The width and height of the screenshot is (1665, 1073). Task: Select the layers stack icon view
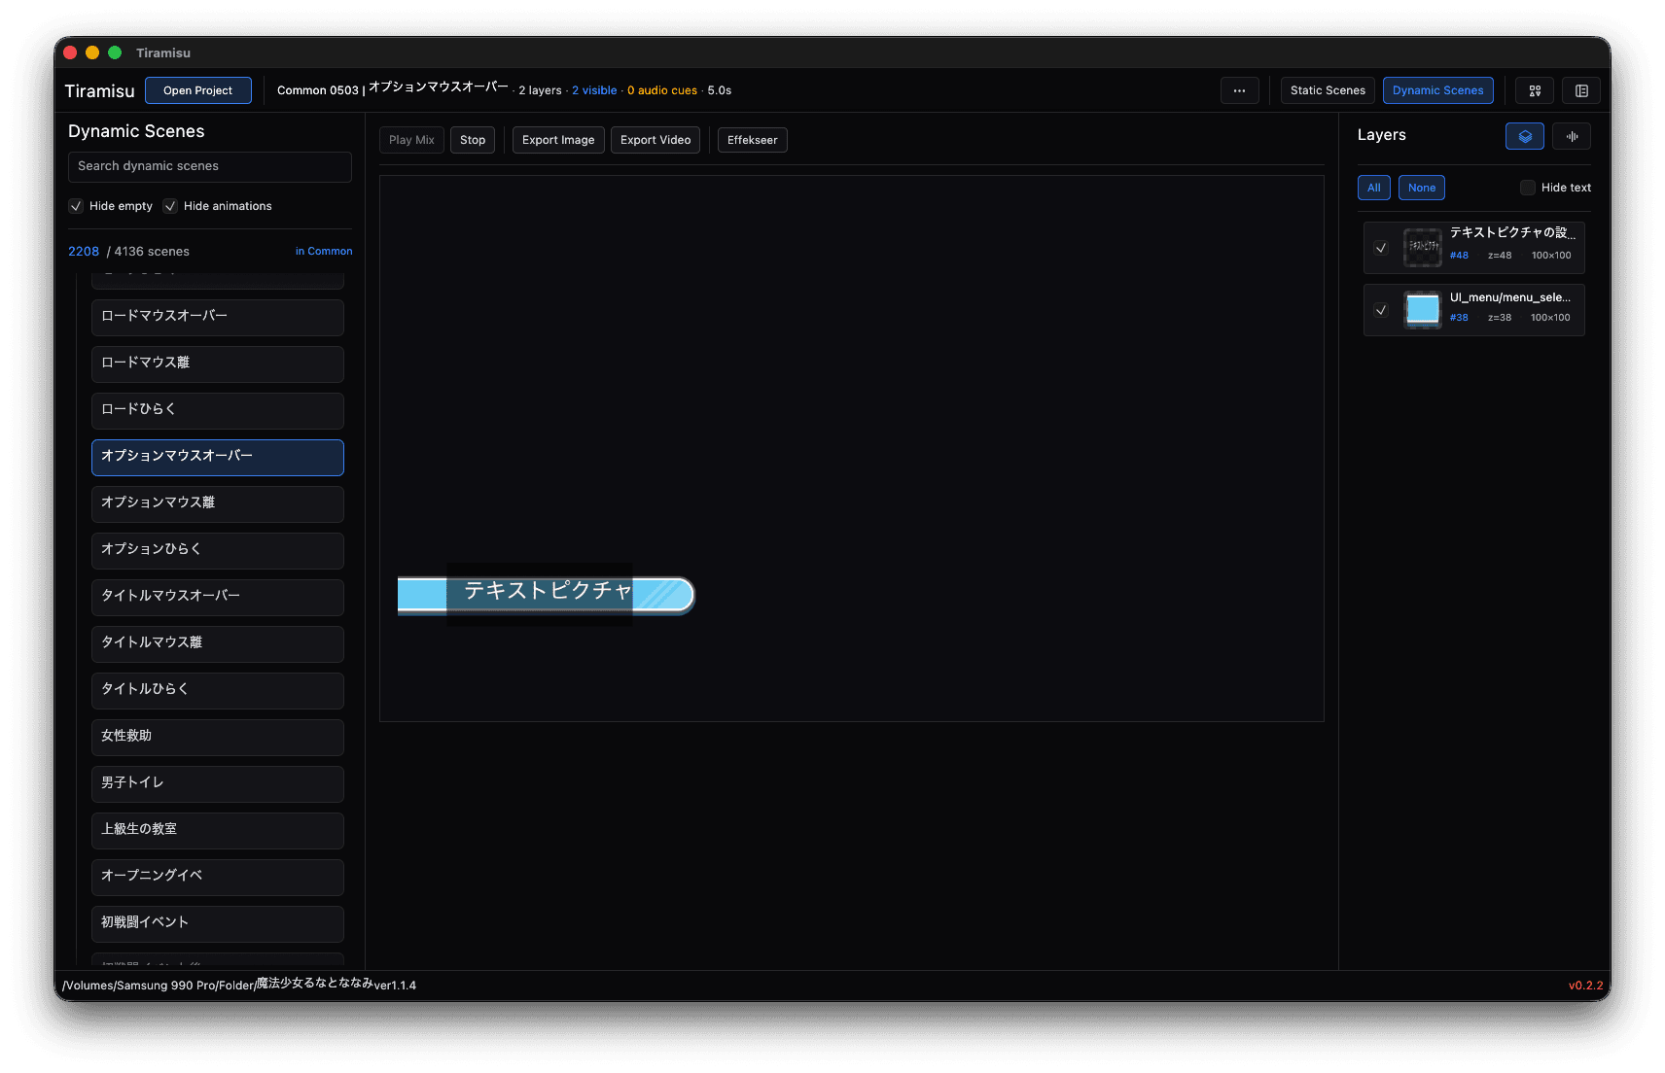tap(1525, 136)
